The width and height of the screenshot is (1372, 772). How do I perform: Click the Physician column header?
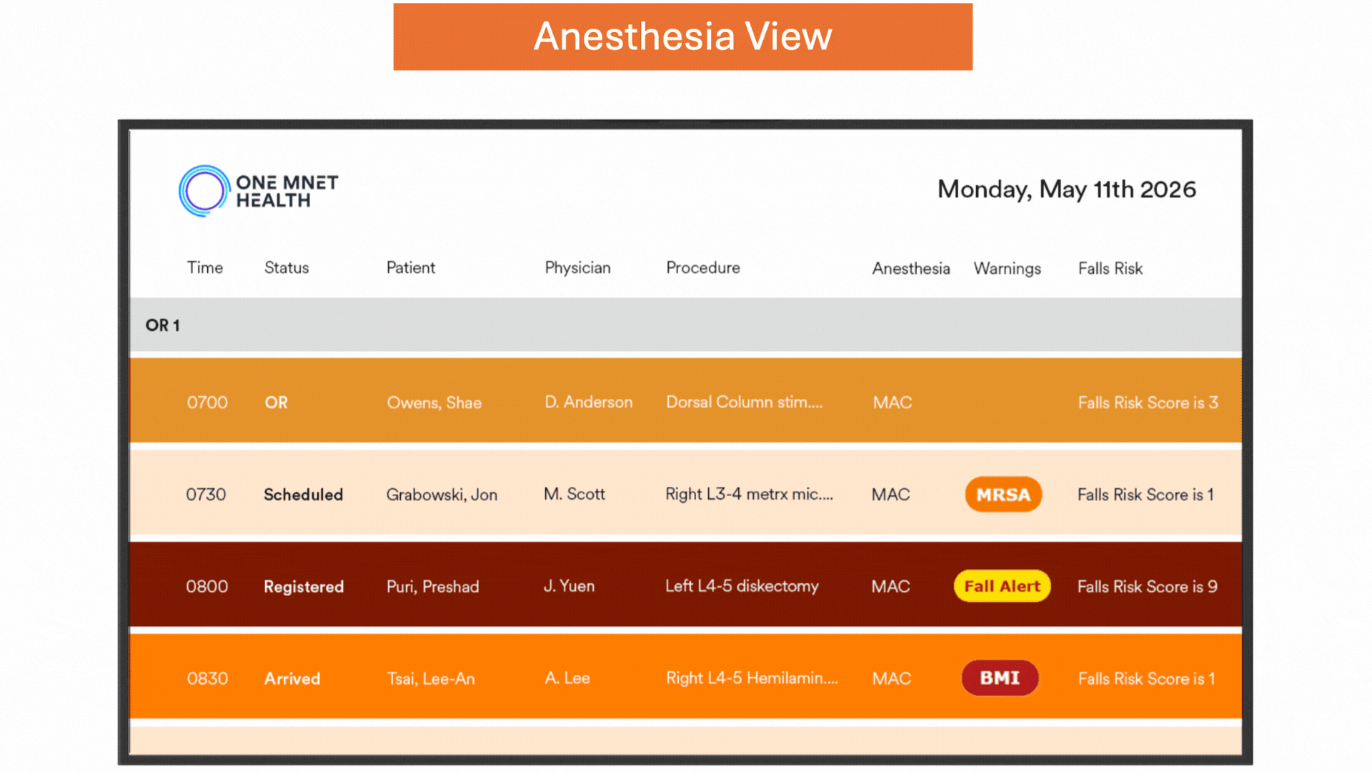pos(577,267)
